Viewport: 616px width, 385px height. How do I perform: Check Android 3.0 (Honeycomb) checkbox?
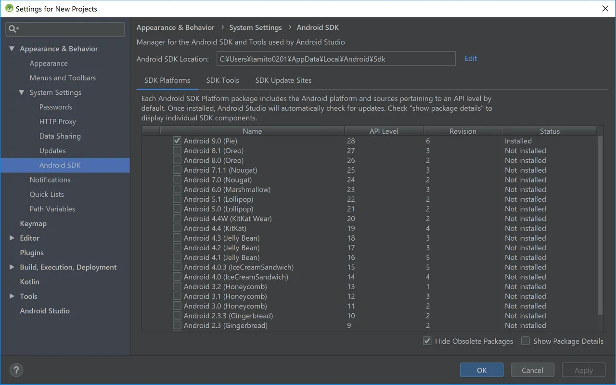(x=177, y=306)
